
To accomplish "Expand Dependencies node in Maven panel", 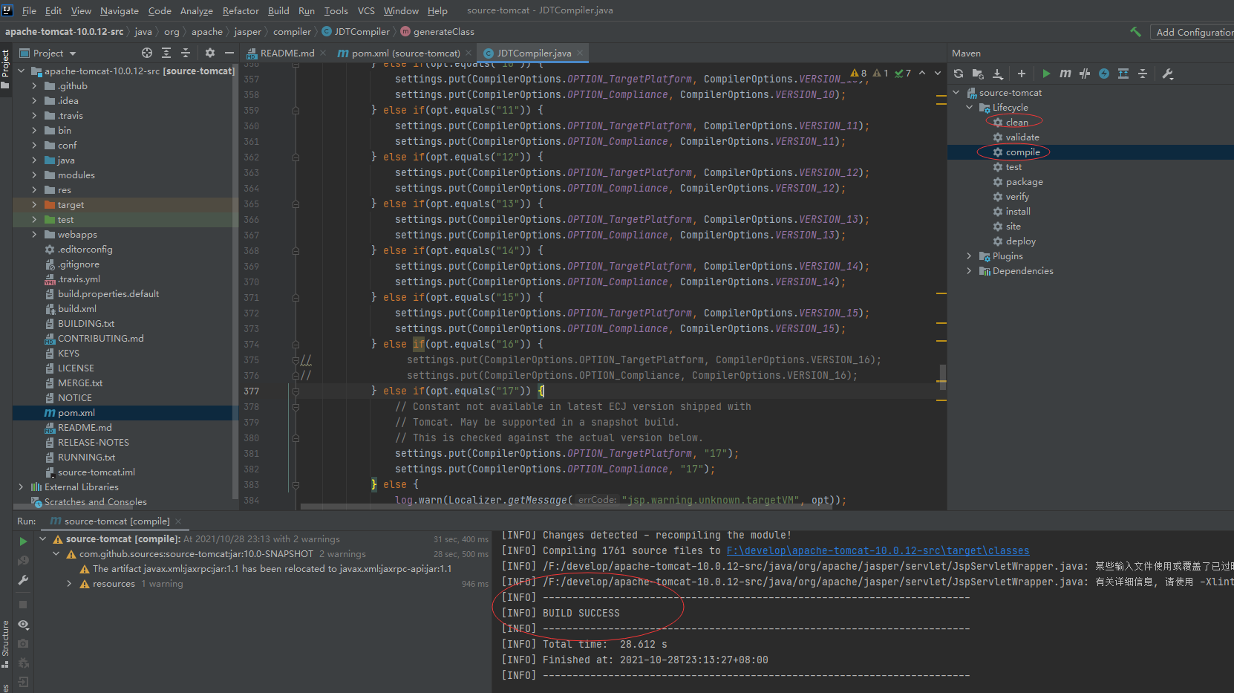I will (969, 271).
